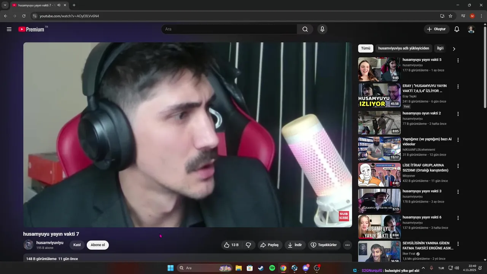Click the address bar URL

[69, 16]
